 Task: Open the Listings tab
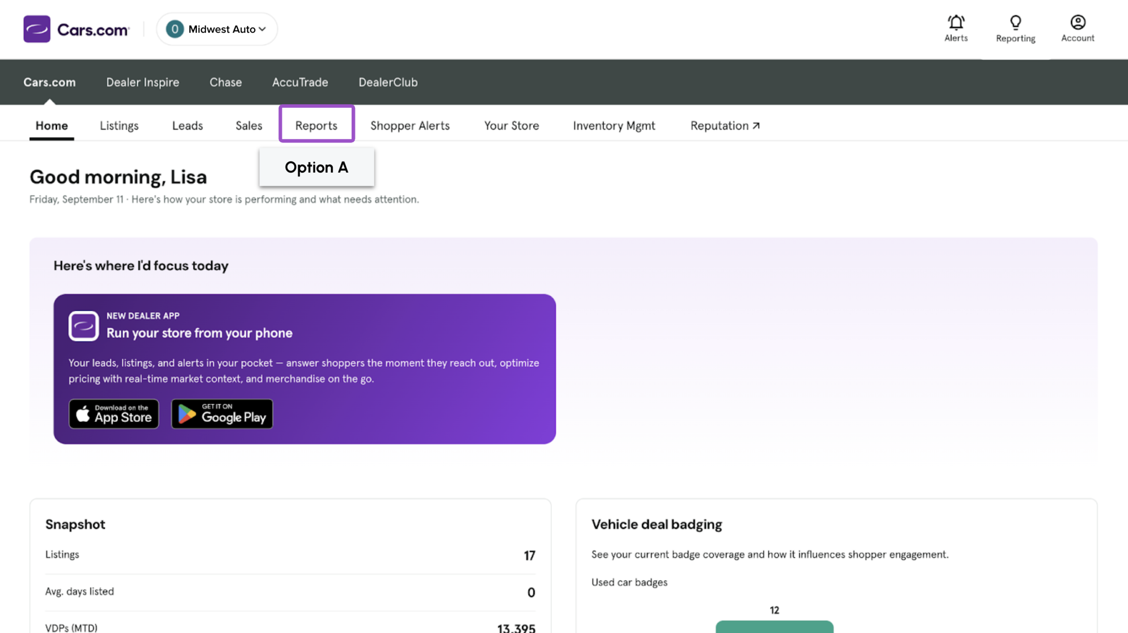[119, 125]
